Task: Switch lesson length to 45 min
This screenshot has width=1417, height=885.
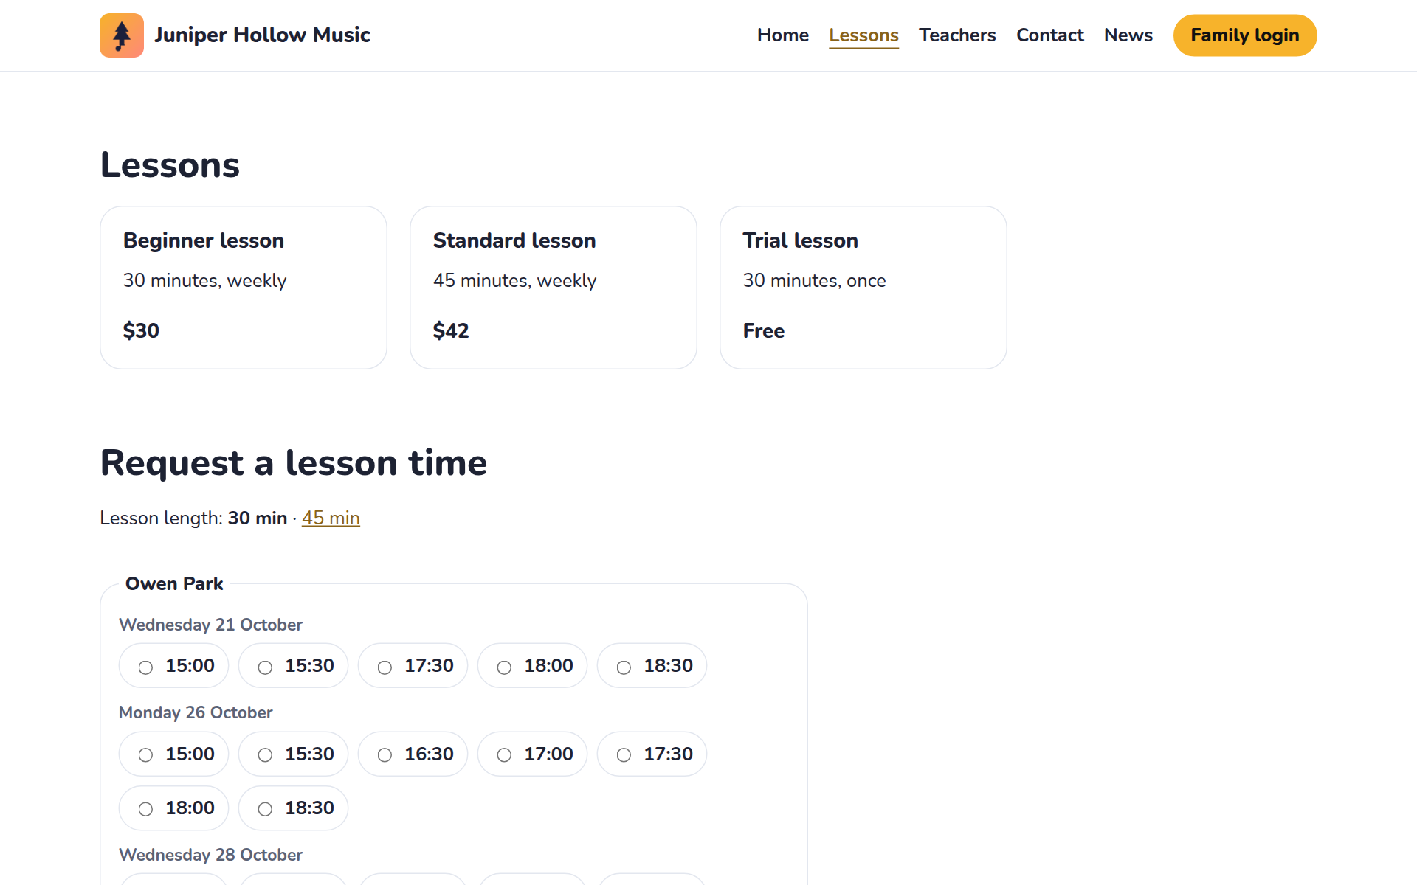Action: tap(331, 518)
